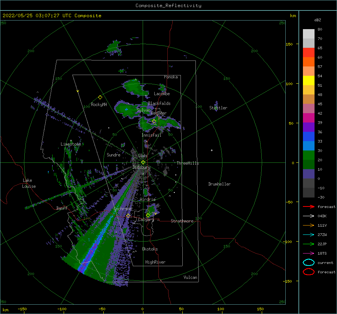Click the Okotoks label

150,249
